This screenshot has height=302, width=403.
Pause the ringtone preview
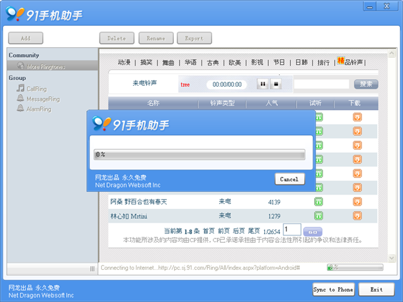[263, 84]
